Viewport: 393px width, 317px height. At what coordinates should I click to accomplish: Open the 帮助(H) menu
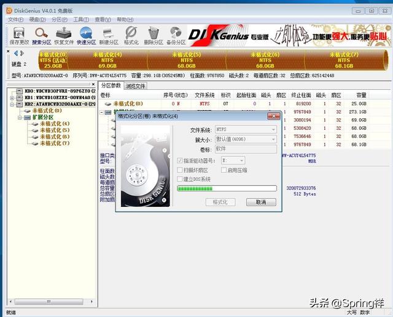pos(125,19)
